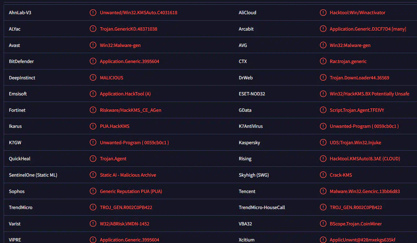Click the alert icon beside Unwanted/Win32.KMSAuto.C4031618
Screen dimensions: 417x243
click(93, 13)
